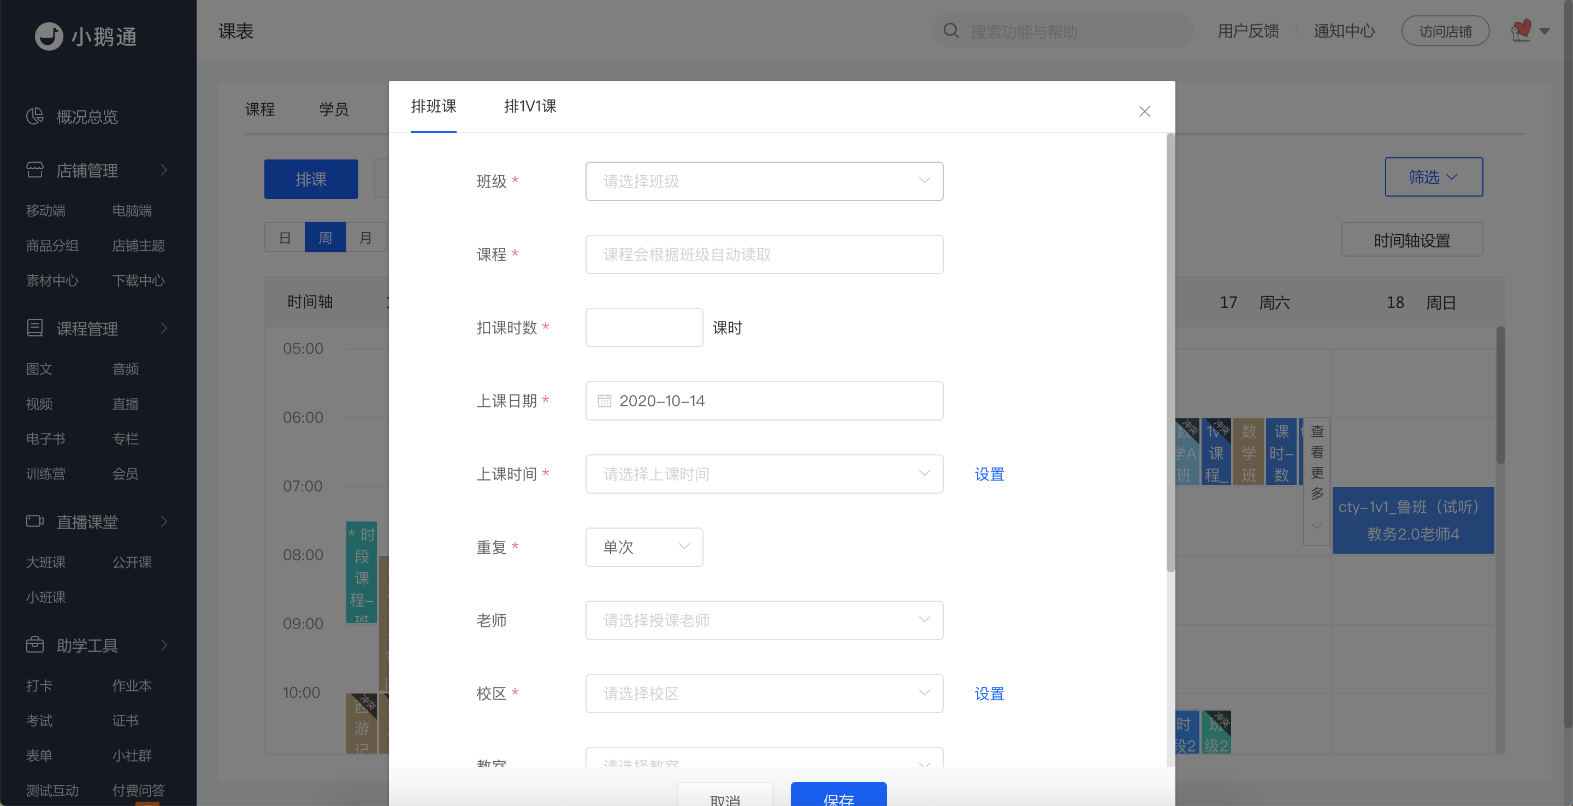Viewport: 1573px width, 806px height.
Task: Open the account menu arrow
Action: 1545,31
